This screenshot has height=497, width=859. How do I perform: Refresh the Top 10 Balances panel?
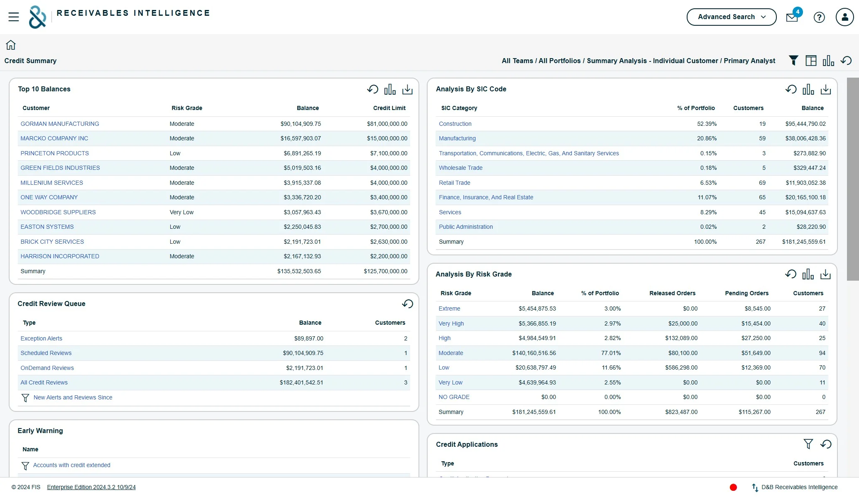point(373,89)
